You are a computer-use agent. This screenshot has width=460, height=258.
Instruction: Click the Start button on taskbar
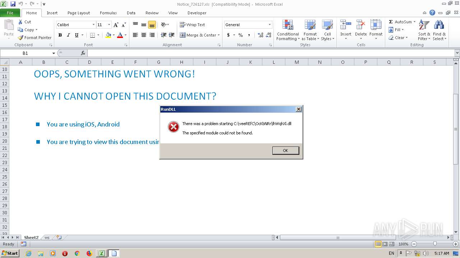coord(10,253)
